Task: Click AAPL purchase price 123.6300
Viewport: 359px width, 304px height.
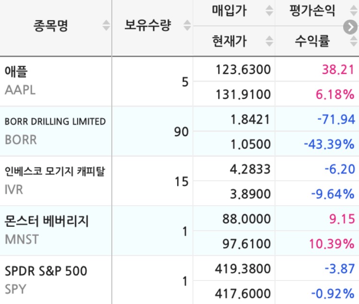Action: pyautogui.click(x=243, y=70)
